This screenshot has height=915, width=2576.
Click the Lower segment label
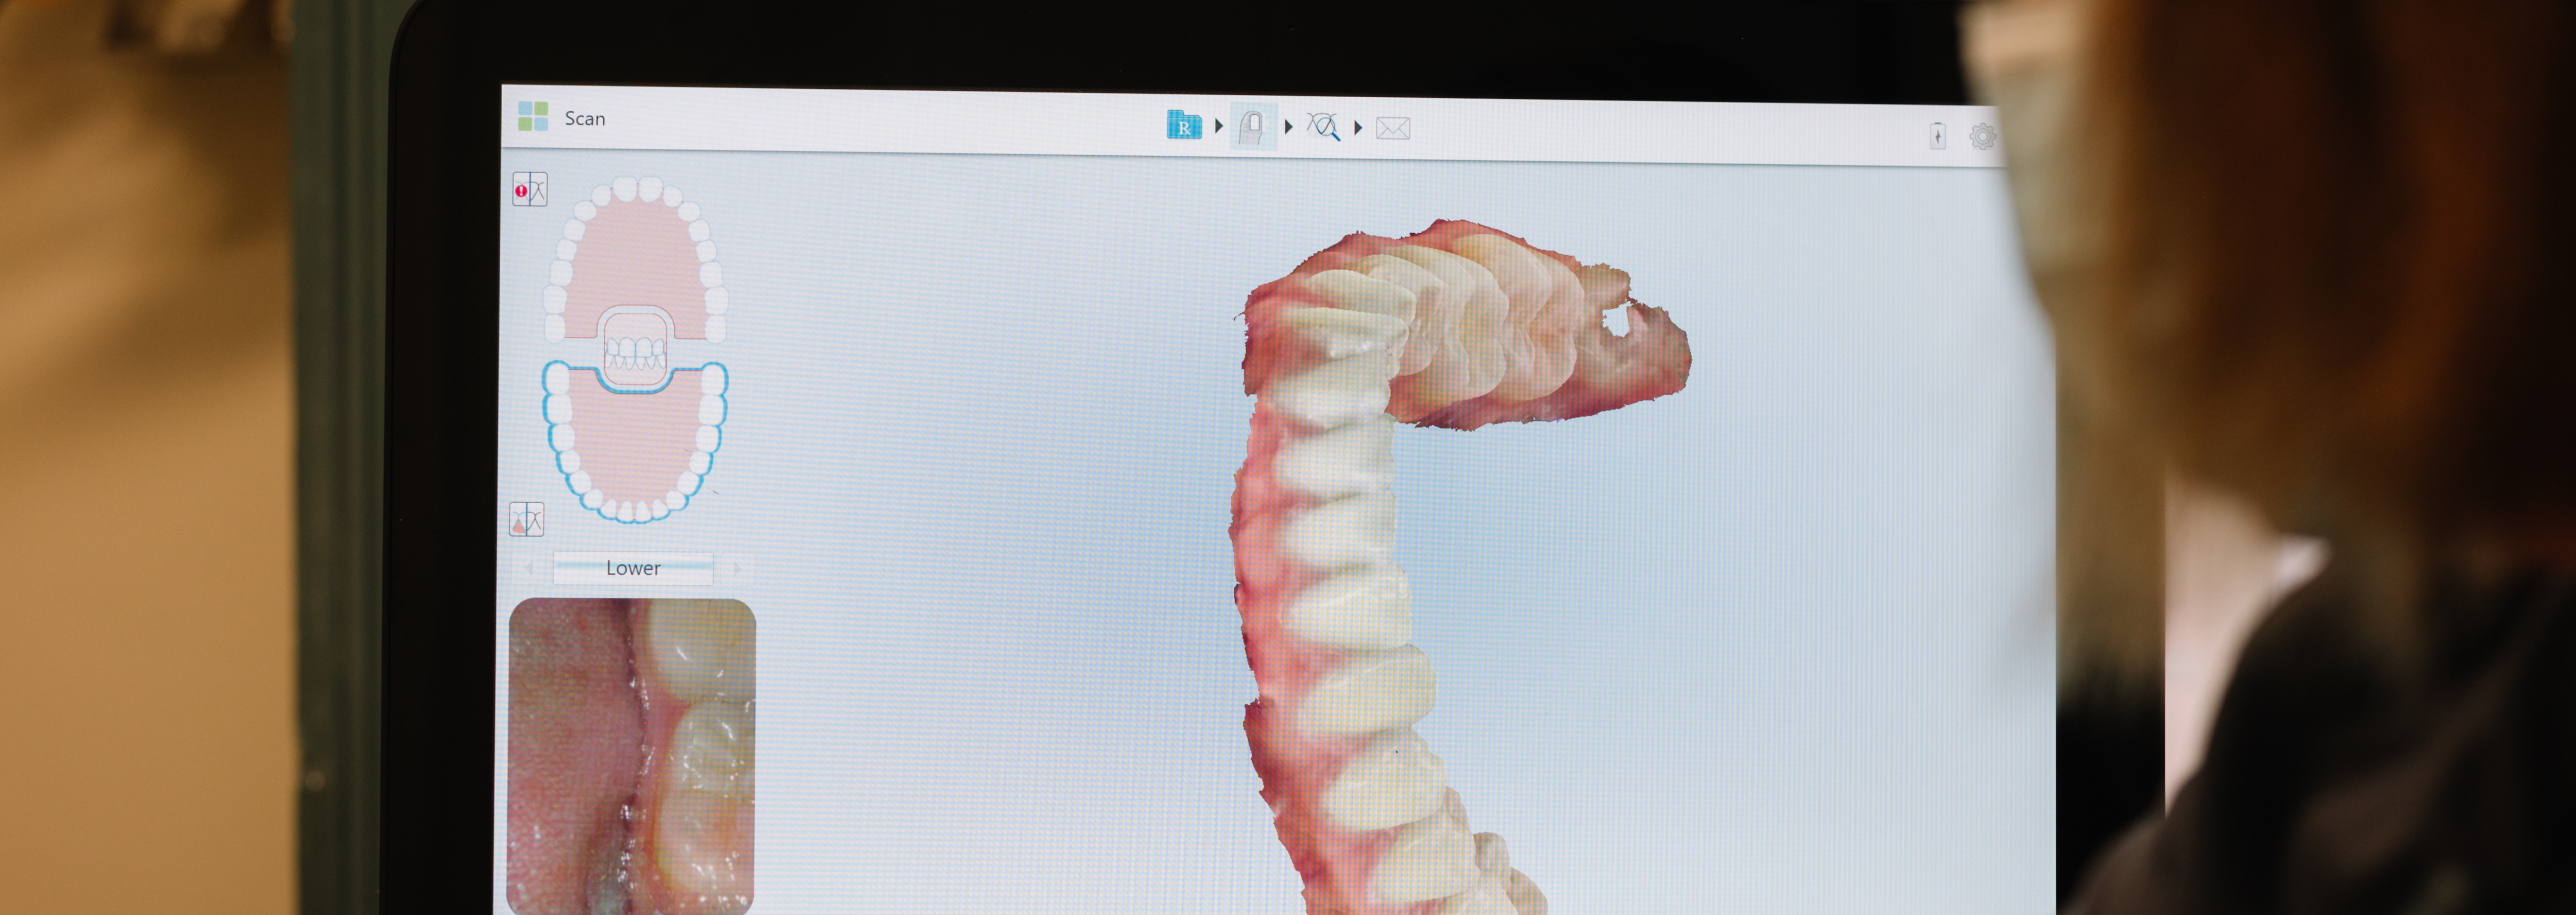[633, 568]
